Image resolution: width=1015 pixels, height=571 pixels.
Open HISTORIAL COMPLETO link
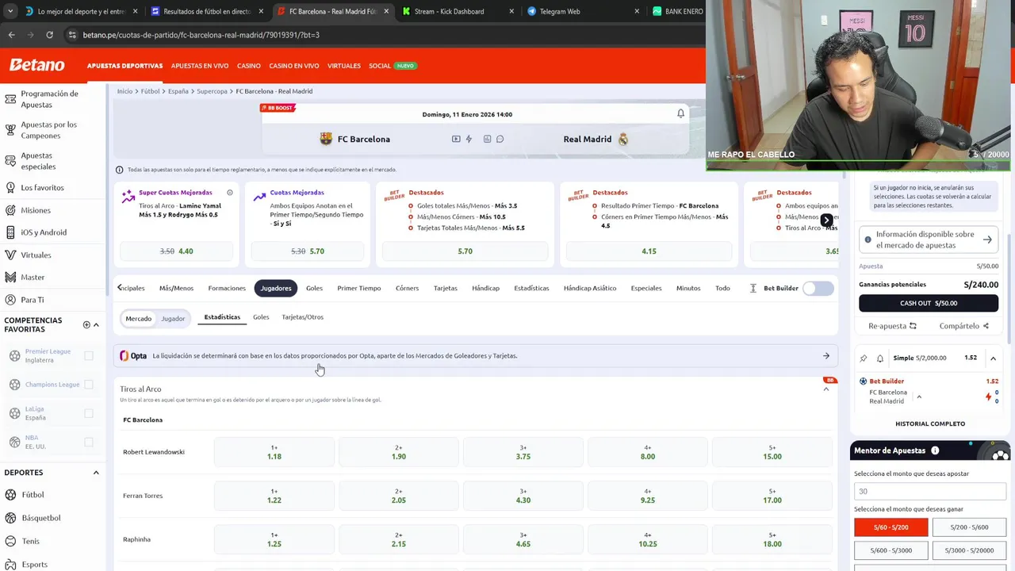click(930, 423)
